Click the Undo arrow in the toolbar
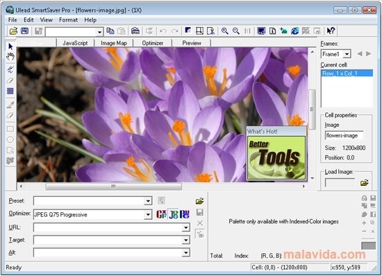Image resolution: width=382 pixels, height=276 pixels. click(x=163, y=31)
